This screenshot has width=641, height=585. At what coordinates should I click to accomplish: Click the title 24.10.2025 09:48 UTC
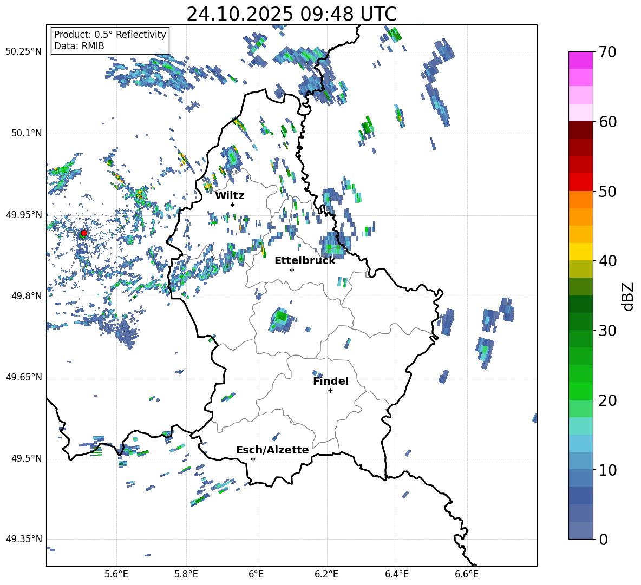click(x=291, y=14)
